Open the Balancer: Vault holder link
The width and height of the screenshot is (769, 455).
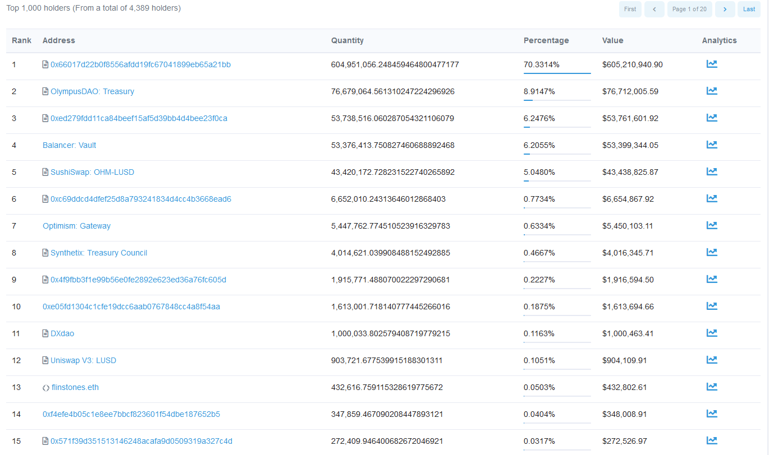(x=69, y=145)
